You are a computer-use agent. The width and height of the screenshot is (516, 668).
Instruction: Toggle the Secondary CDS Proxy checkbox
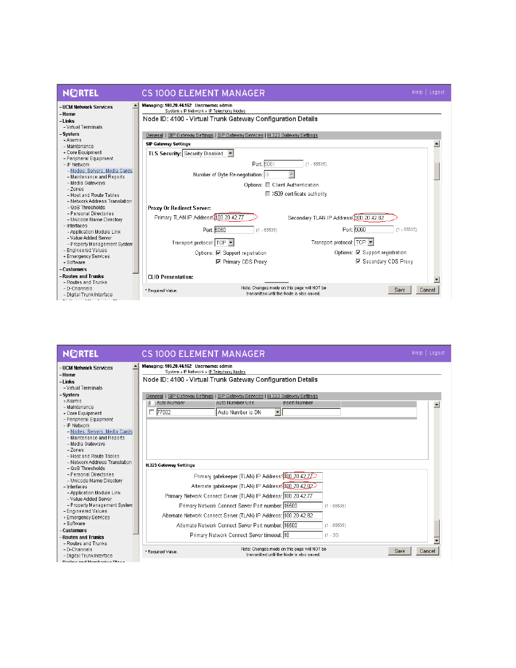pos(358,261)
